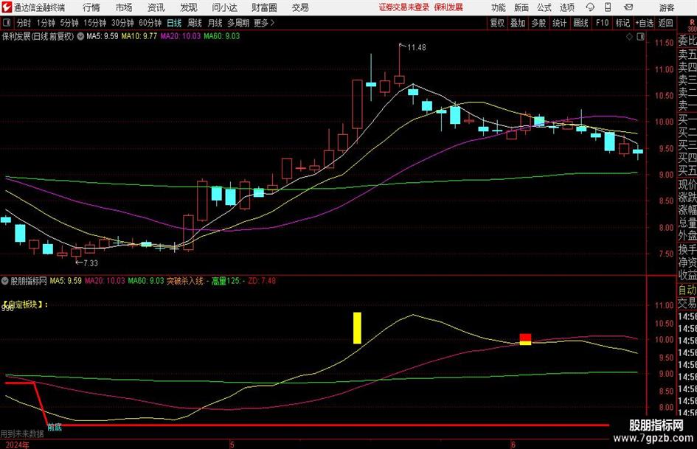This screenshot has width=697, height=449.
Task: Switch to the 60分钟 period tab
Action: point(150,23)
